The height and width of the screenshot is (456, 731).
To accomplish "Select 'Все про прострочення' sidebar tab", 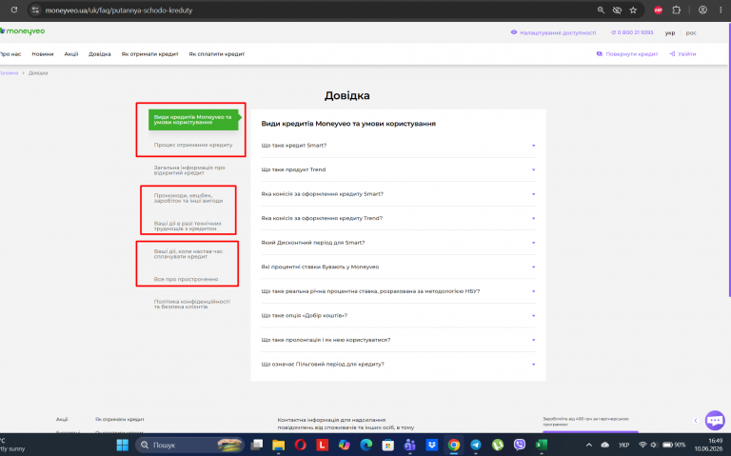I will point(186,279).
